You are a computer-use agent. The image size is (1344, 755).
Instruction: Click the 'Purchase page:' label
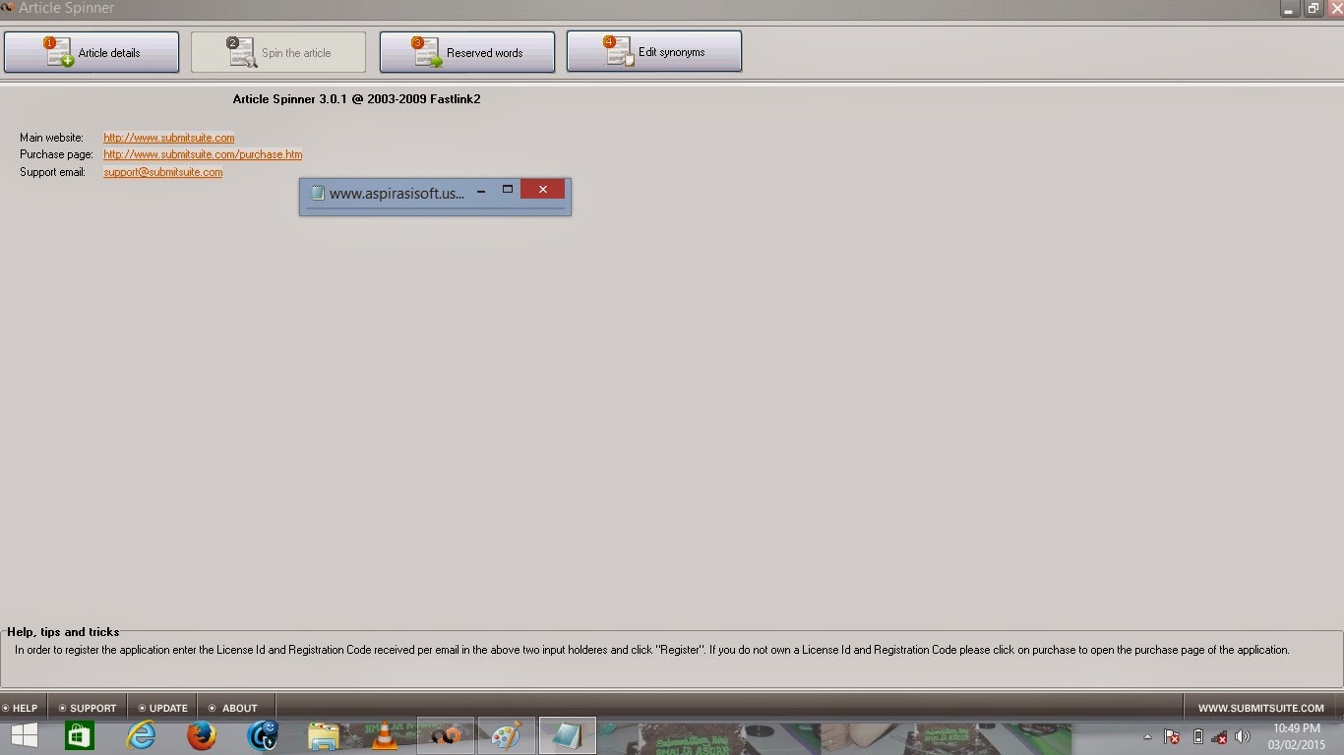56,154
